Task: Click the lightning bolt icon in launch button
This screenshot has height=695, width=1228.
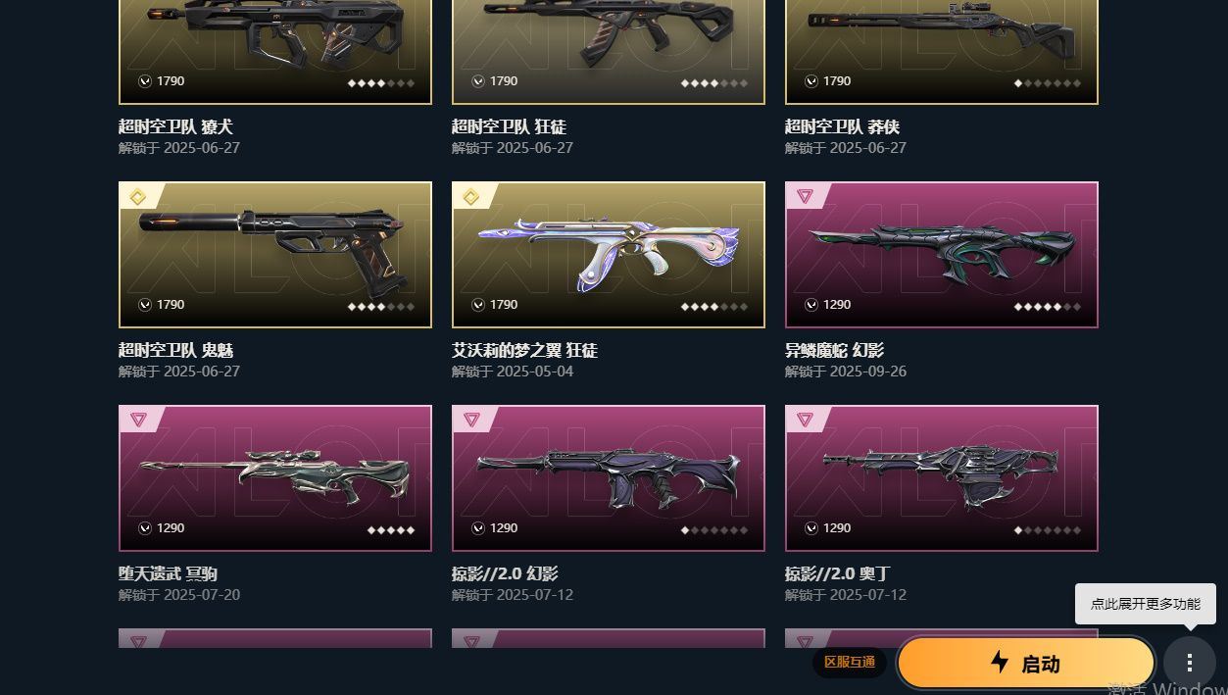Action: (1000, 662)
